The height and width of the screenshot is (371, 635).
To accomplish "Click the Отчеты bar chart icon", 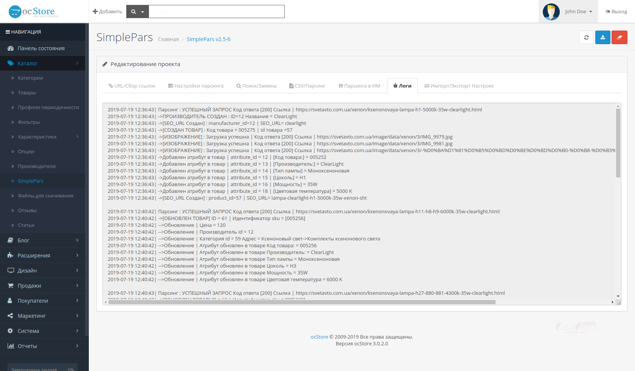I will (11, 346).
